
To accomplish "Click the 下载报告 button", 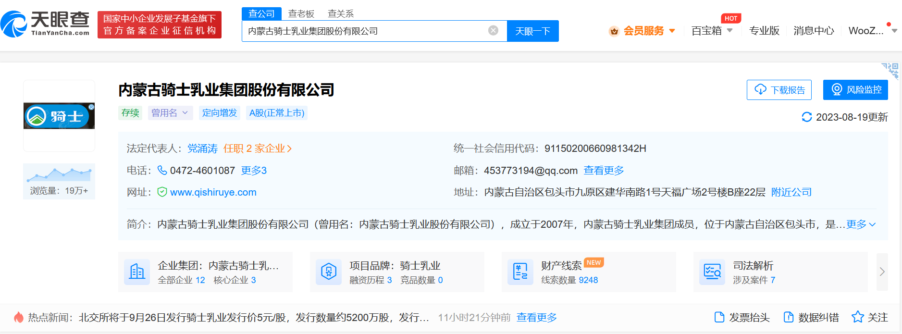I will (x=779, y=90).
